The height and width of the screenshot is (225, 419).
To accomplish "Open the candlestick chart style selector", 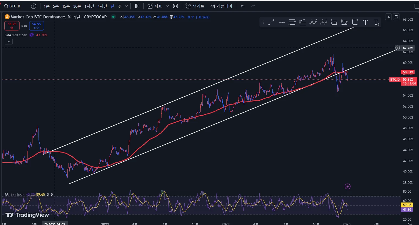I will 137,6.
